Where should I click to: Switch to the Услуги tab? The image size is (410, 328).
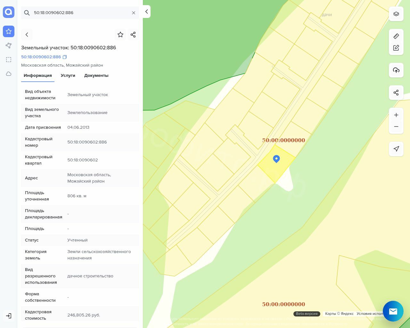tap(68, 76)
